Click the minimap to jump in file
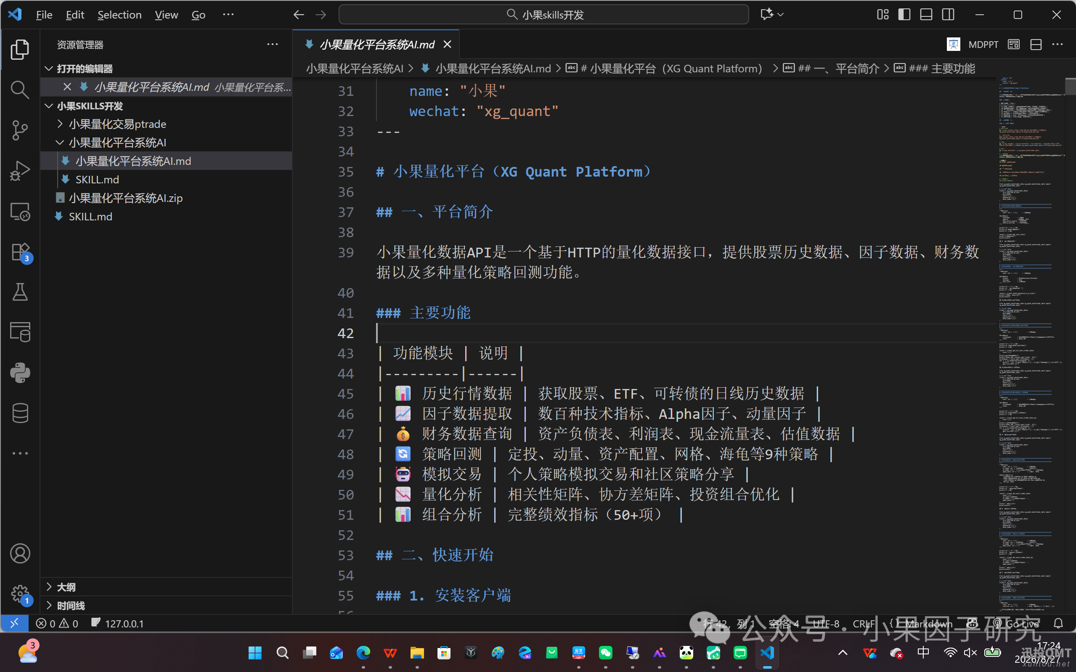 tap(1031, 344)
